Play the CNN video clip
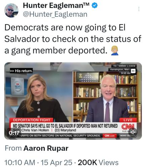The width and height of the screenshot is (146, 168). point(73,101)
